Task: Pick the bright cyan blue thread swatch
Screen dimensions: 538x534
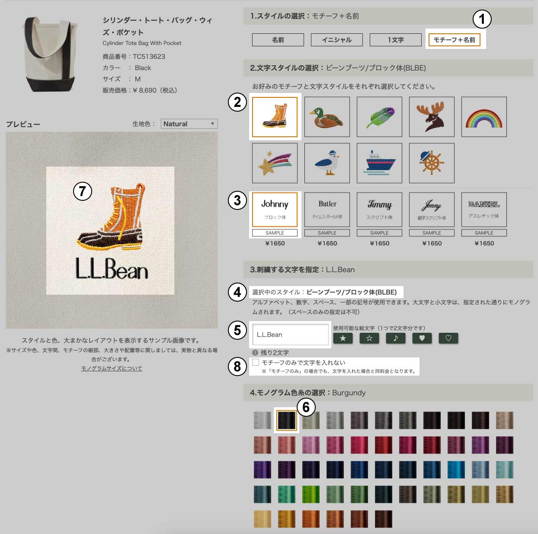Action: 456,470
